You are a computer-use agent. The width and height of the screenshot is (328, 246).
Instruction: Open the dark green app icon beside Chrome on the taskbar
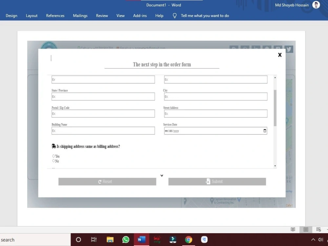pyautogui.click(x=173, y=240)
